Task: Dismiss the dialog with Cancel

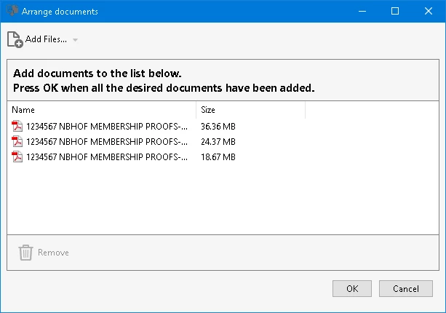Action: 406,288
